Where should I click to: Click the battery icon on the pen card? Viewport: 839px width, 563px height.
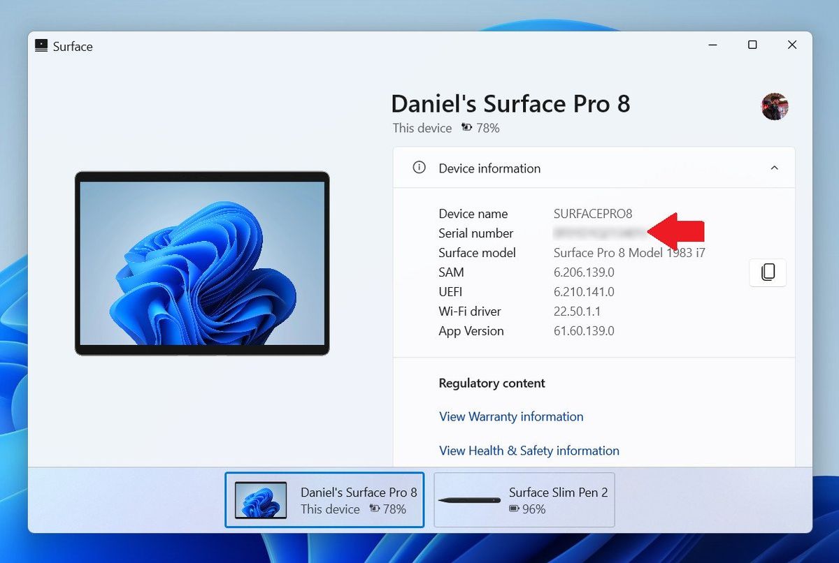pos(515,510)
